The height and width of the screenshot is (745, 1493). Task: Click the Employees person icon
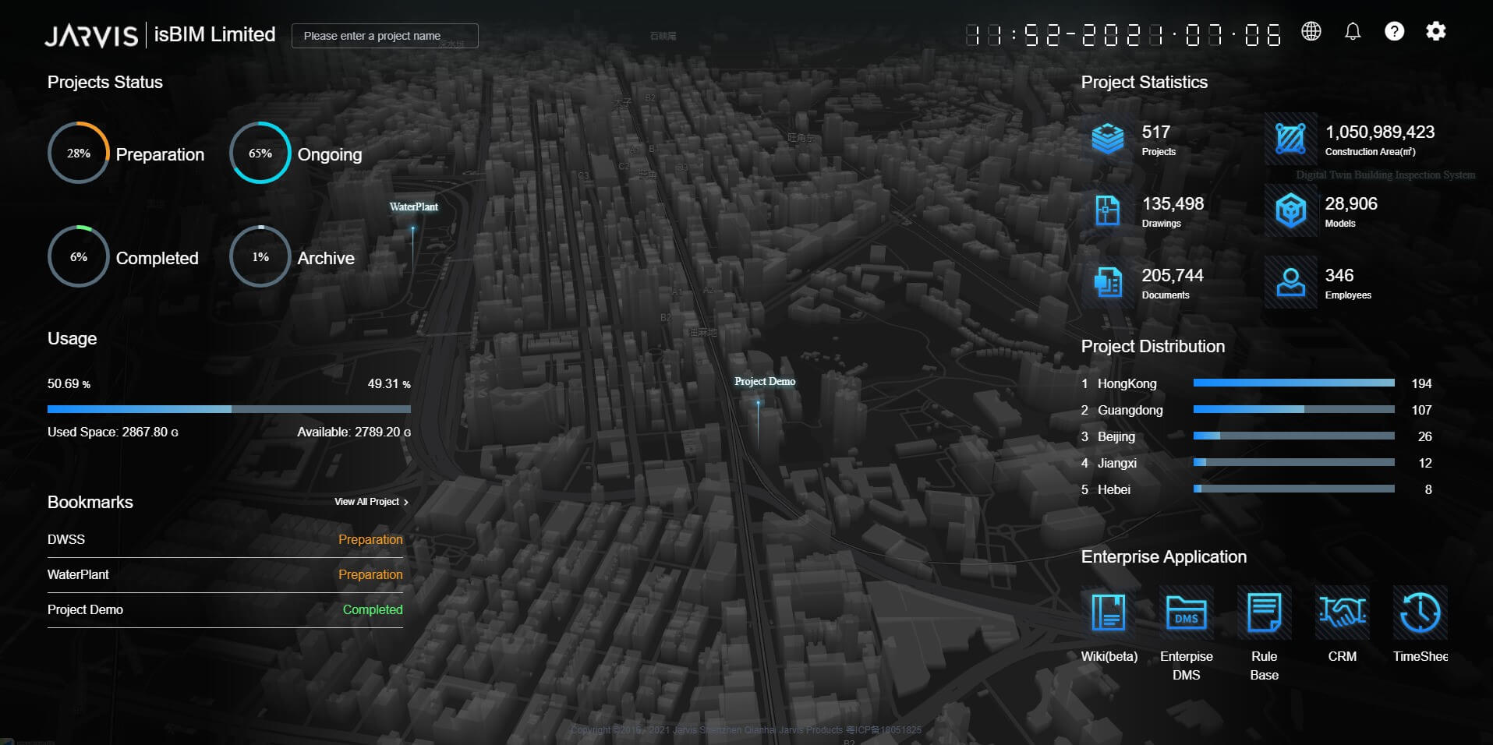1290,282
